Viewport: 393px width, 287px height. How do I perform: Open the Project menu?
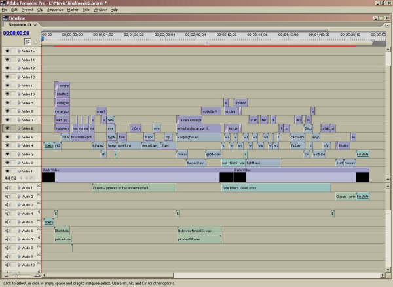tap(28, 10)
